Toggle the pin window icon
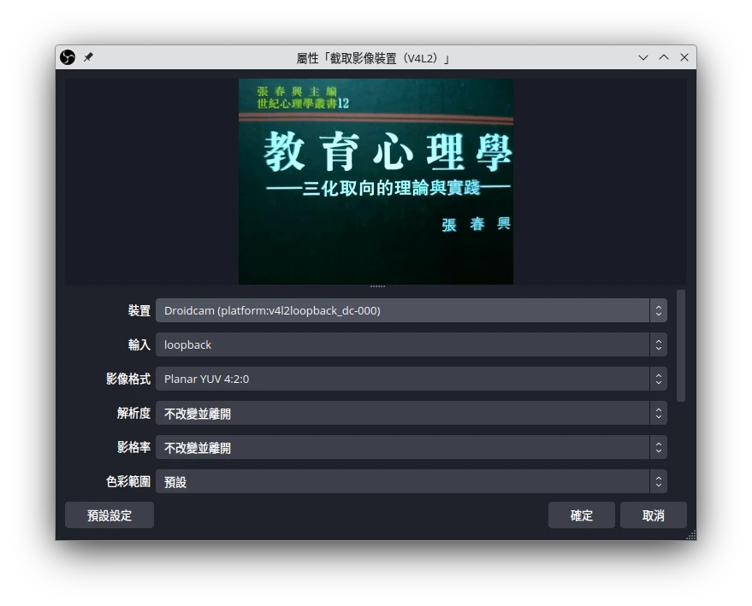 (88, 57)
